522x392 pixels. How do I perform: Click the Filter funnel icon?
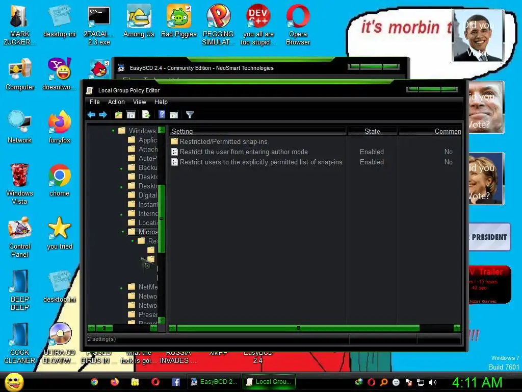190,115
